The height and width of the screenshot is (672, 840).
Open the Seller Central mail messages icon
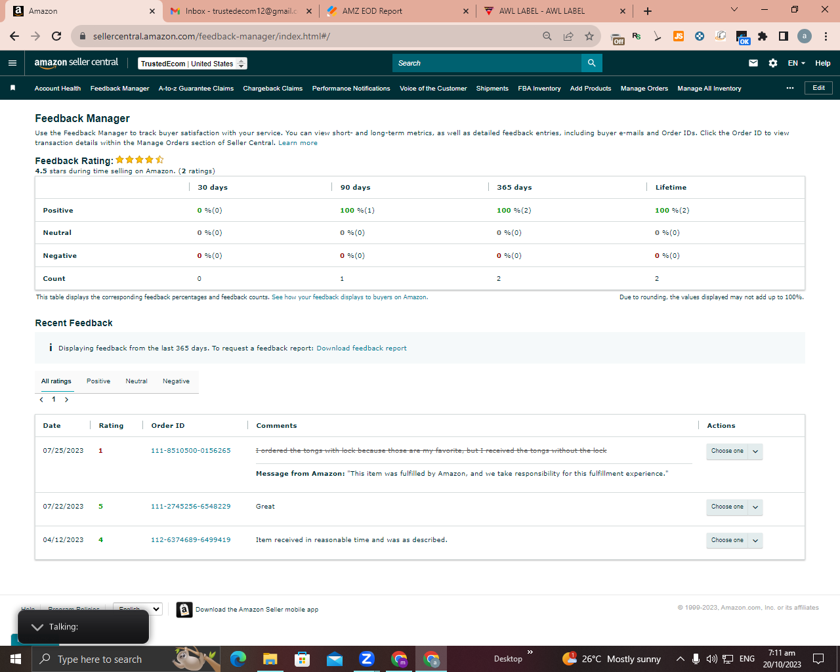pos(753,63)
